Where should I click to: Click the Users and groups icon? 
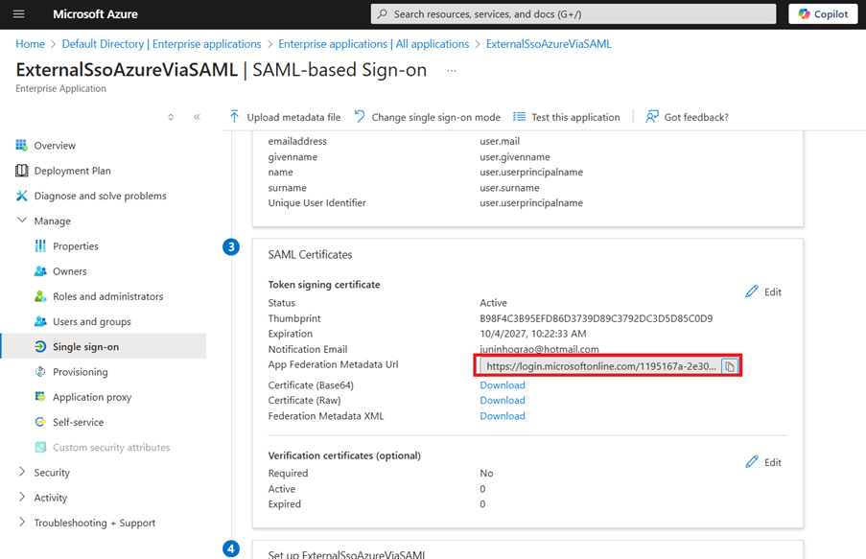pyautogui.click(x=40, y=321)
